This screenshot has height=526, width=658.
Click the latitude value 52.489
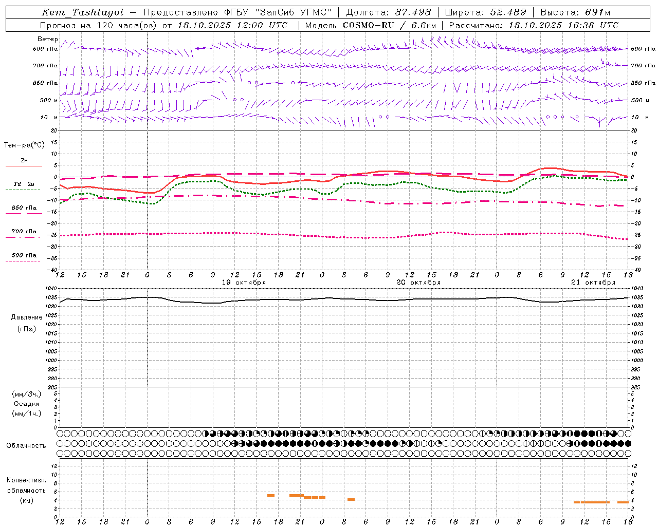(508, 12)
